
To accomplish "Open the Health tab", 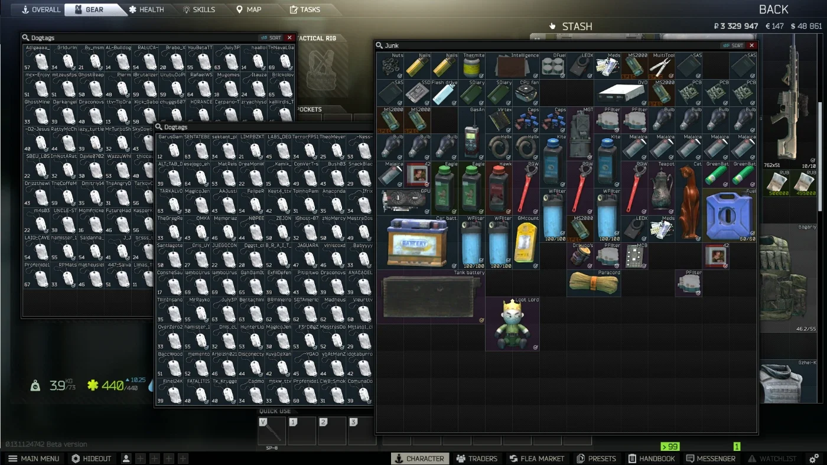I will pyautogui.click(x=146, y=9).
